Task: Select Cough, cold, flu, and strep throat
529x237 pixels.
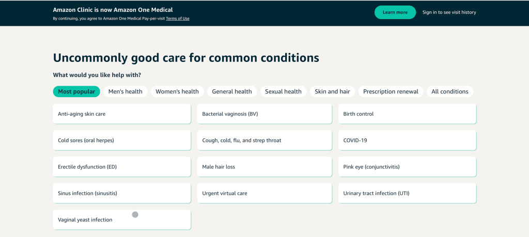Action: [x=264, y=140]
